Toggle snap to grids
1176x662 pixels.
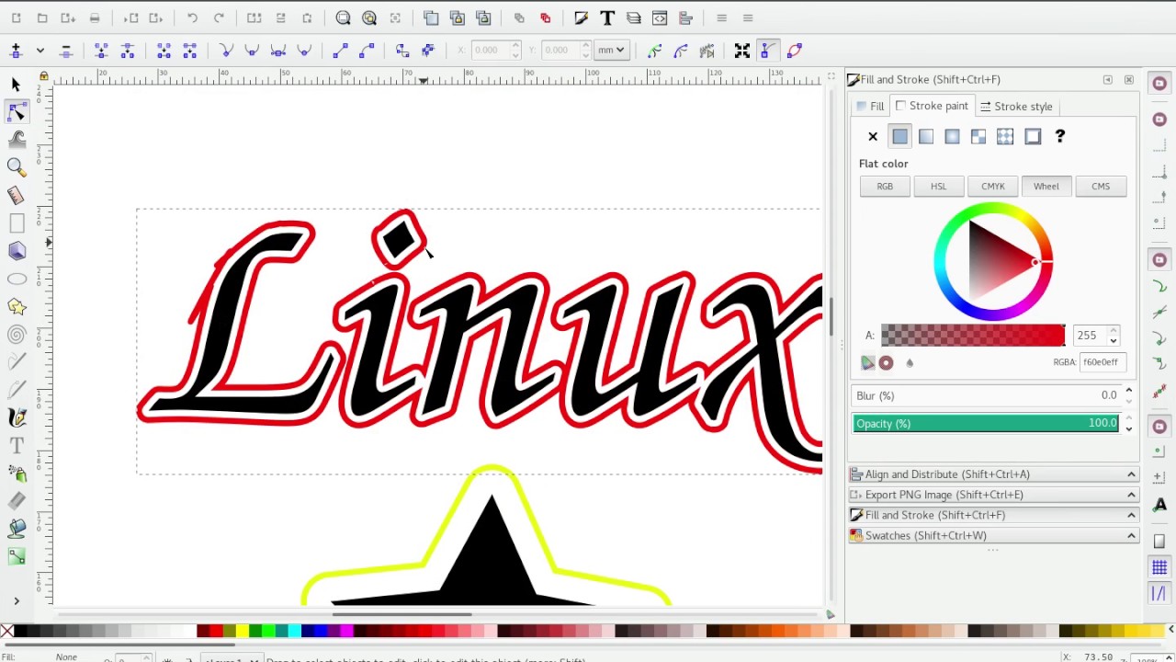1159,568
